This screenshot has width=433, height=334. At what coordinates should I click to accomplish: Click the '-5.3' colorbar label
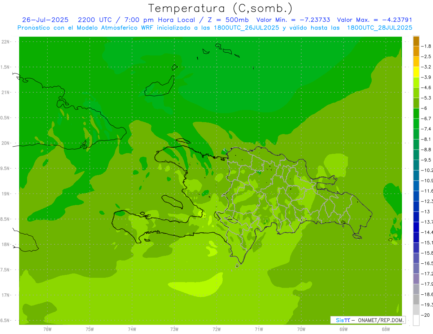[426, 98]
